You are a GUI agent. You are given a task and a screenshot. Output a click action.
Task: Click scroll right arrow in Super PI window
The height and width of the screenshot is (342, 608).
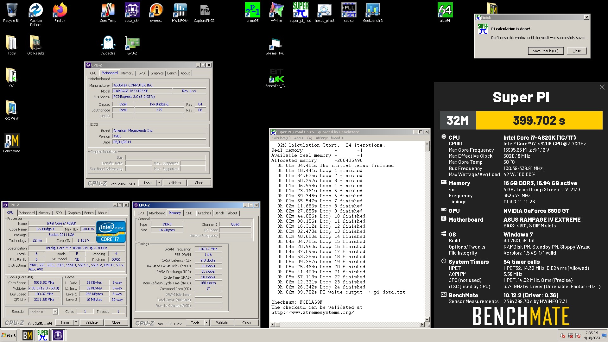pos(422,325)
